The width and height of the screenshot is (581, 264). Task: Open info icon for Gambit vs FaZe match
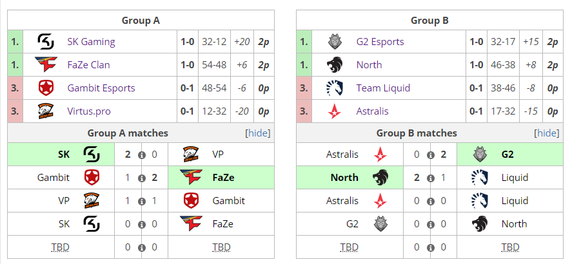[141, 178]
